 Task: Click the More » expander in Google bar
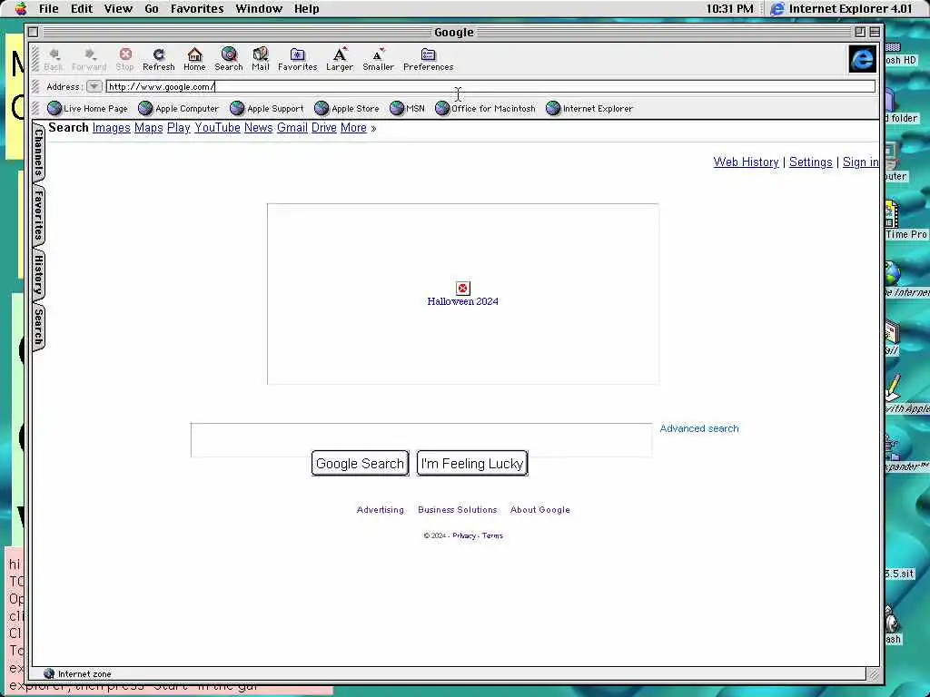[x=358, y=127]
